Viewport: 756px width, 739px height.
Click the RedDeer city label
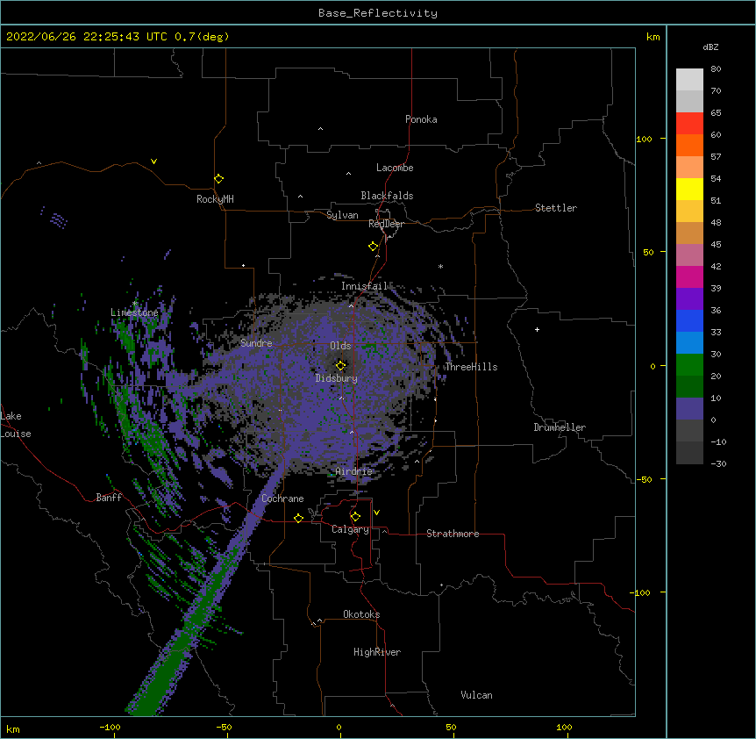[386, 224]
